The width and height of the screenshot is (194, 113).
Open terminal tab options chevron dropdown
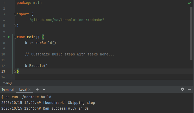pyautogui.click(x=44, y=89)
